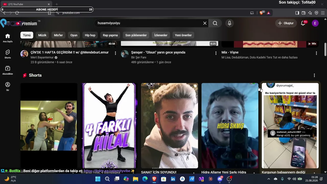Open the Brave hamburger menu

[x=323, y=13]
